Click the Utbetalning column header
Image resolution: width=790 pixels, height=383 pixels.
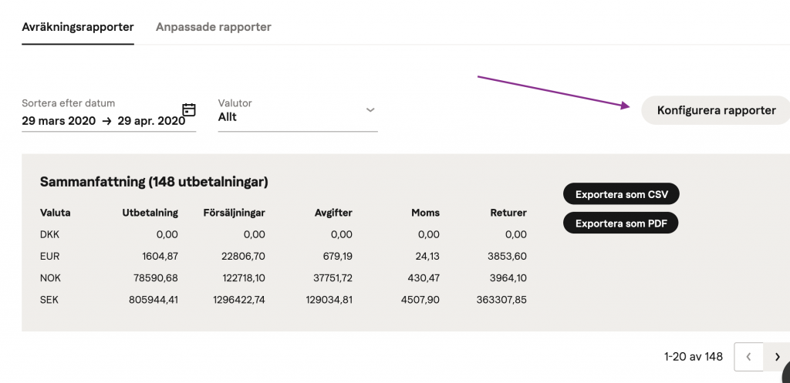150,213
